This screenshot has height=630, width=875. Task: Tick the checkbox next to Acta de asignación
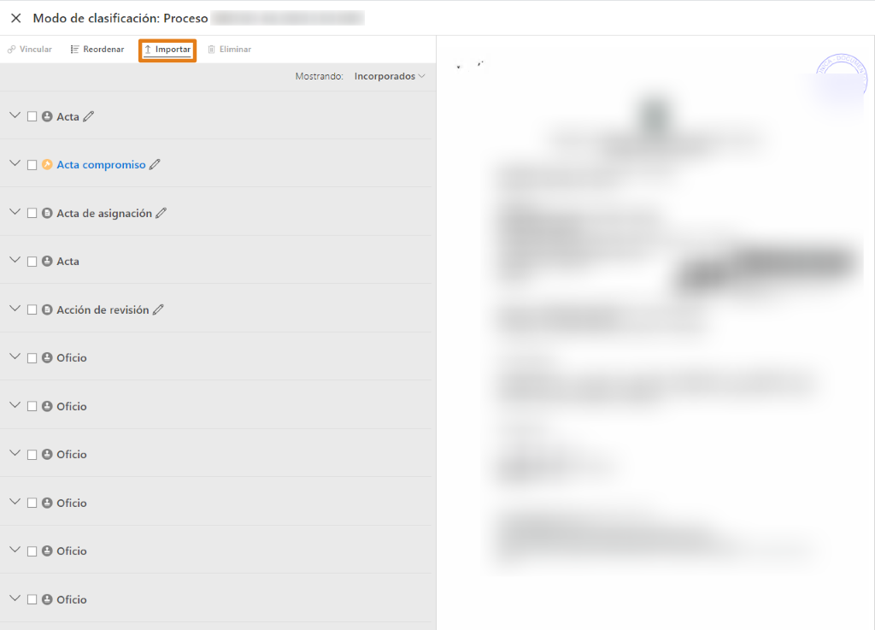point(32,213)
